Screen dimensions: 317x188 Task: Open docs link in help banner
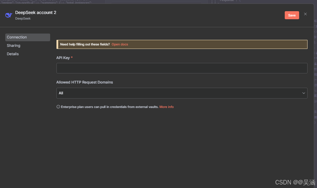point(120,44)
